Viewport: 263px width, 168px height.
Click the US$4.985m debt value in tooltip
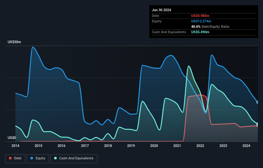coord(200,16)
